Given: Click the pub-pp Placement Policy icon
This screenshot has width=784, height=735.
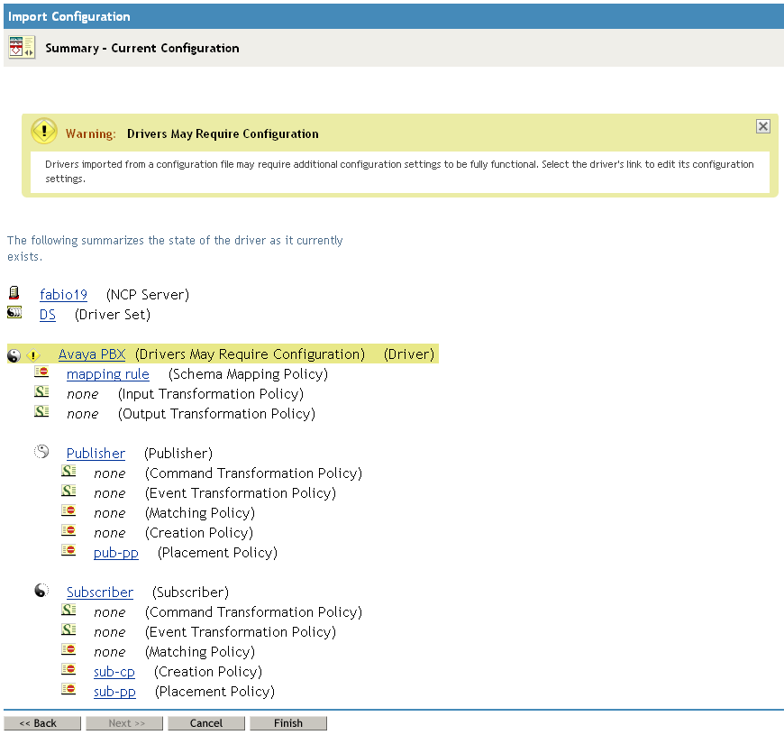Looking at the screenshot, I should point(68,551).
